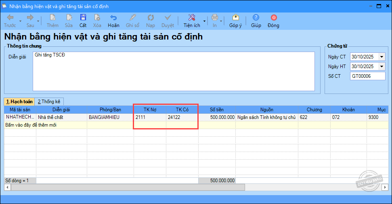Click the Hoãn undo icon

[x=113, y=18]
